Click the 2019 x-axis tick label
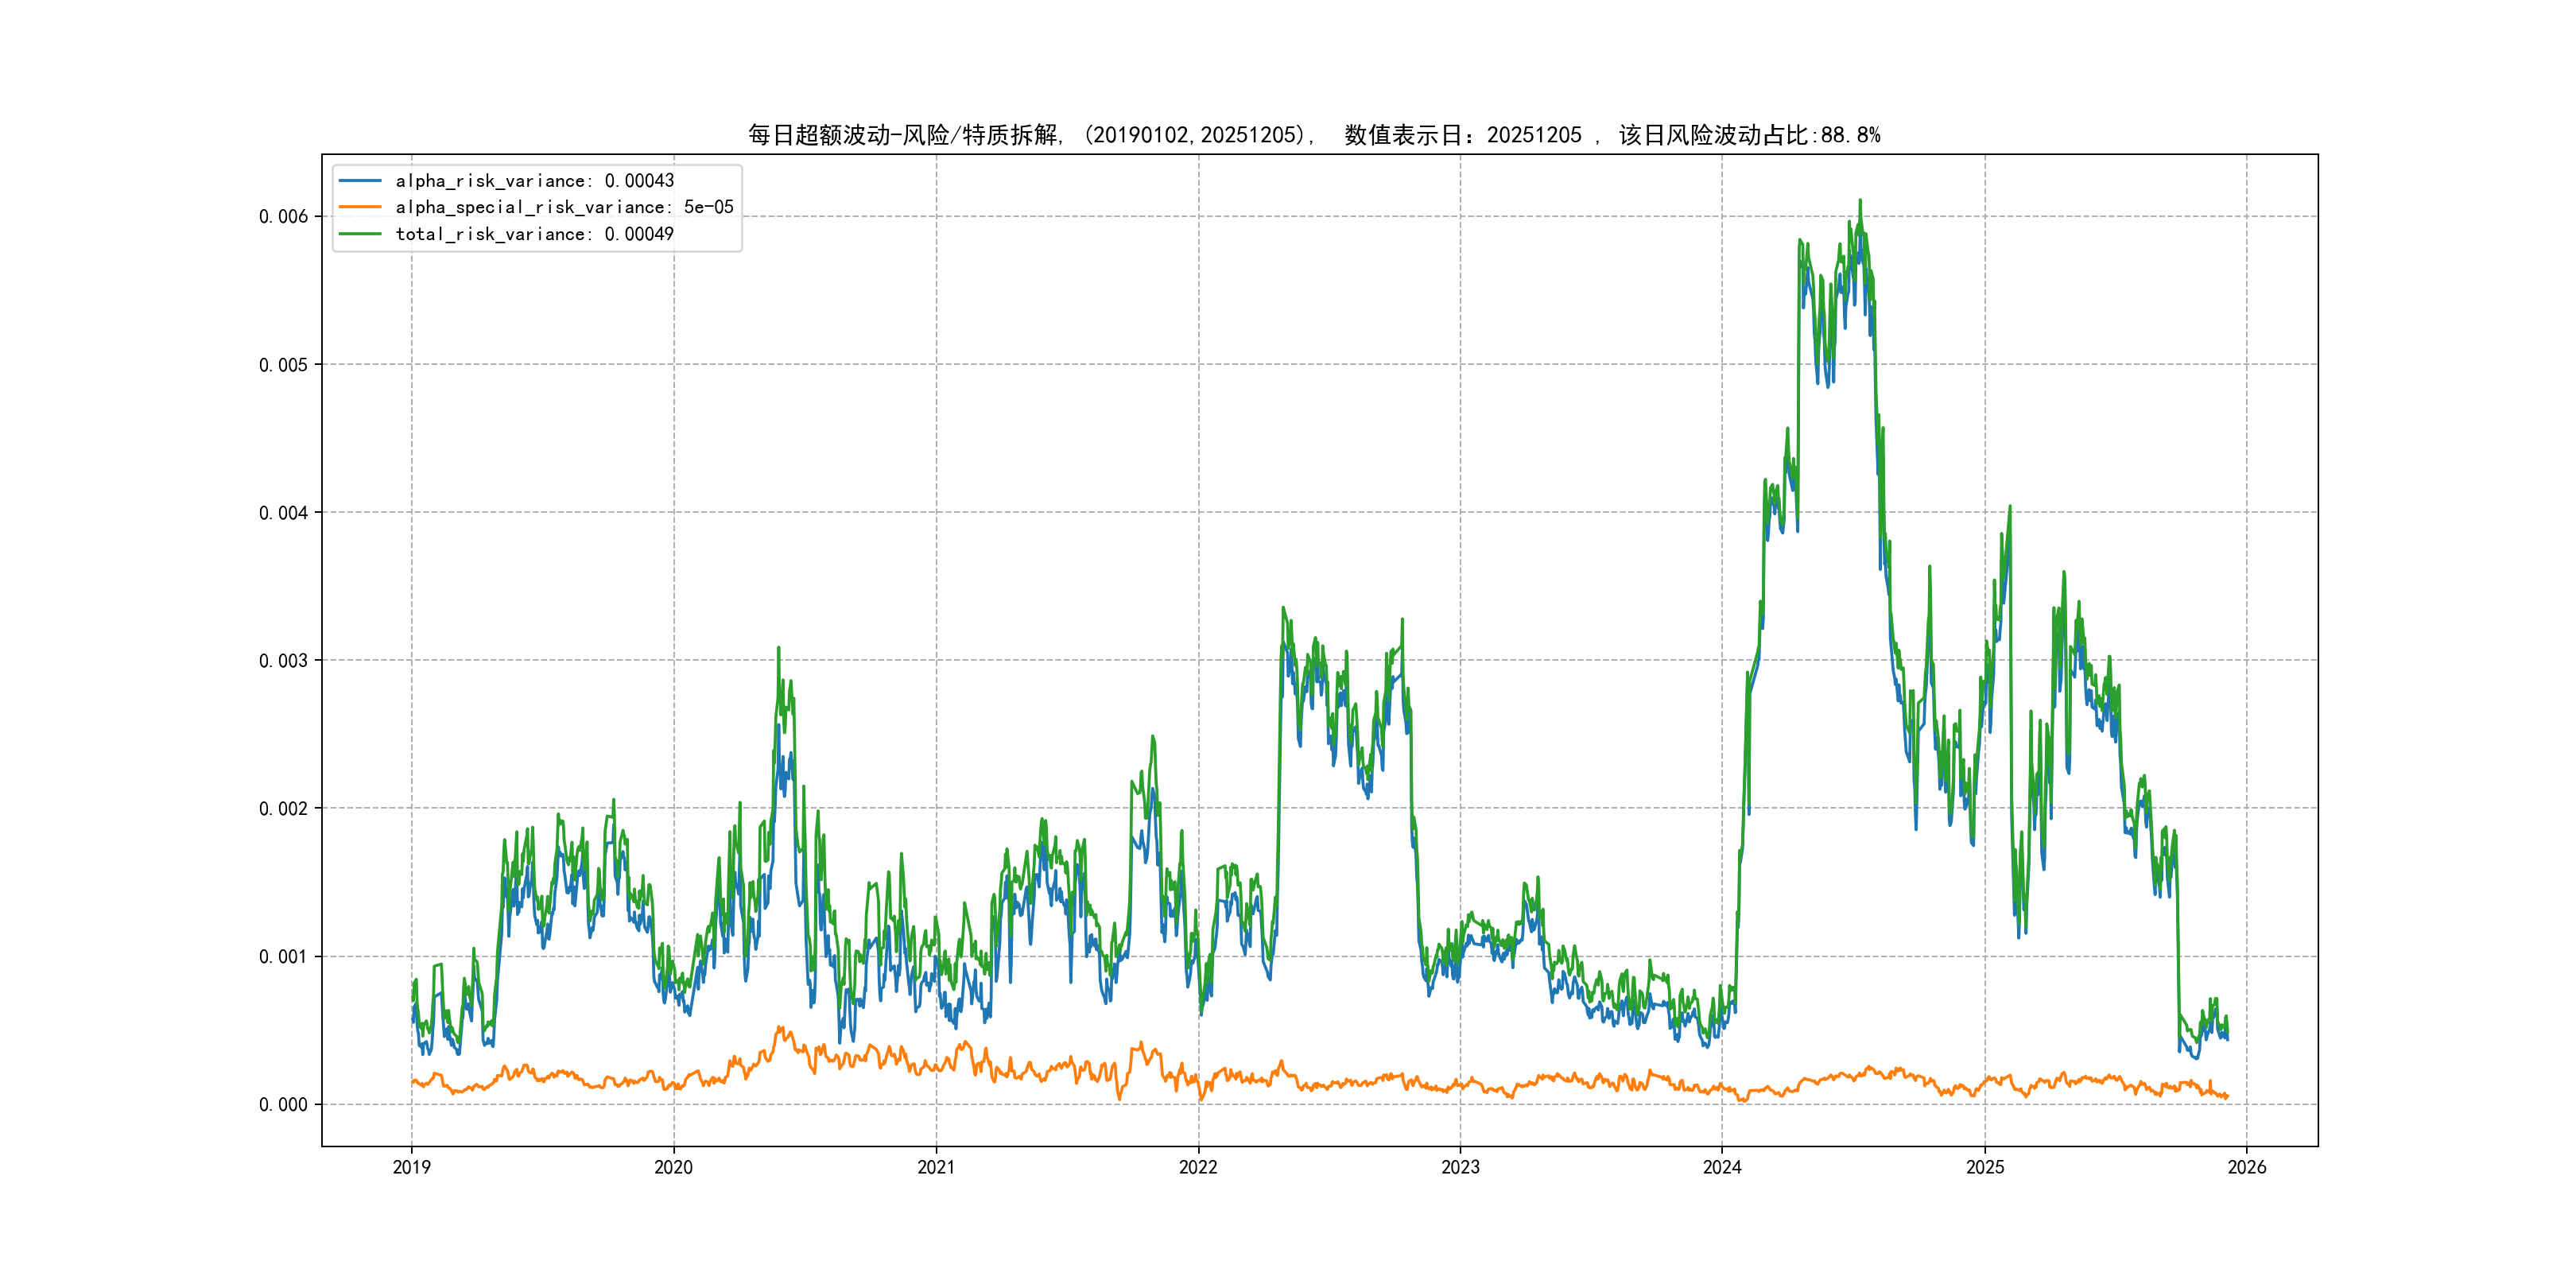 tap(411, 1167)
